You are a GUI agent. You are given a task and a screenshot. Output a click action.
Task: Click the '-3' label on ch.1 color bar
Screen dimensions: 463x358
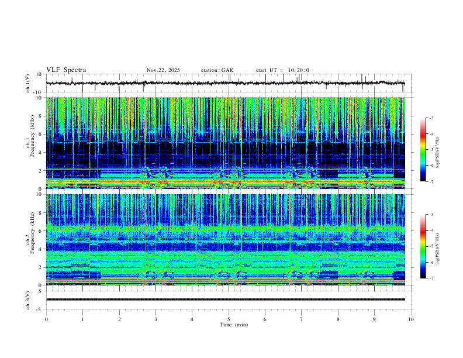[431, 118]
